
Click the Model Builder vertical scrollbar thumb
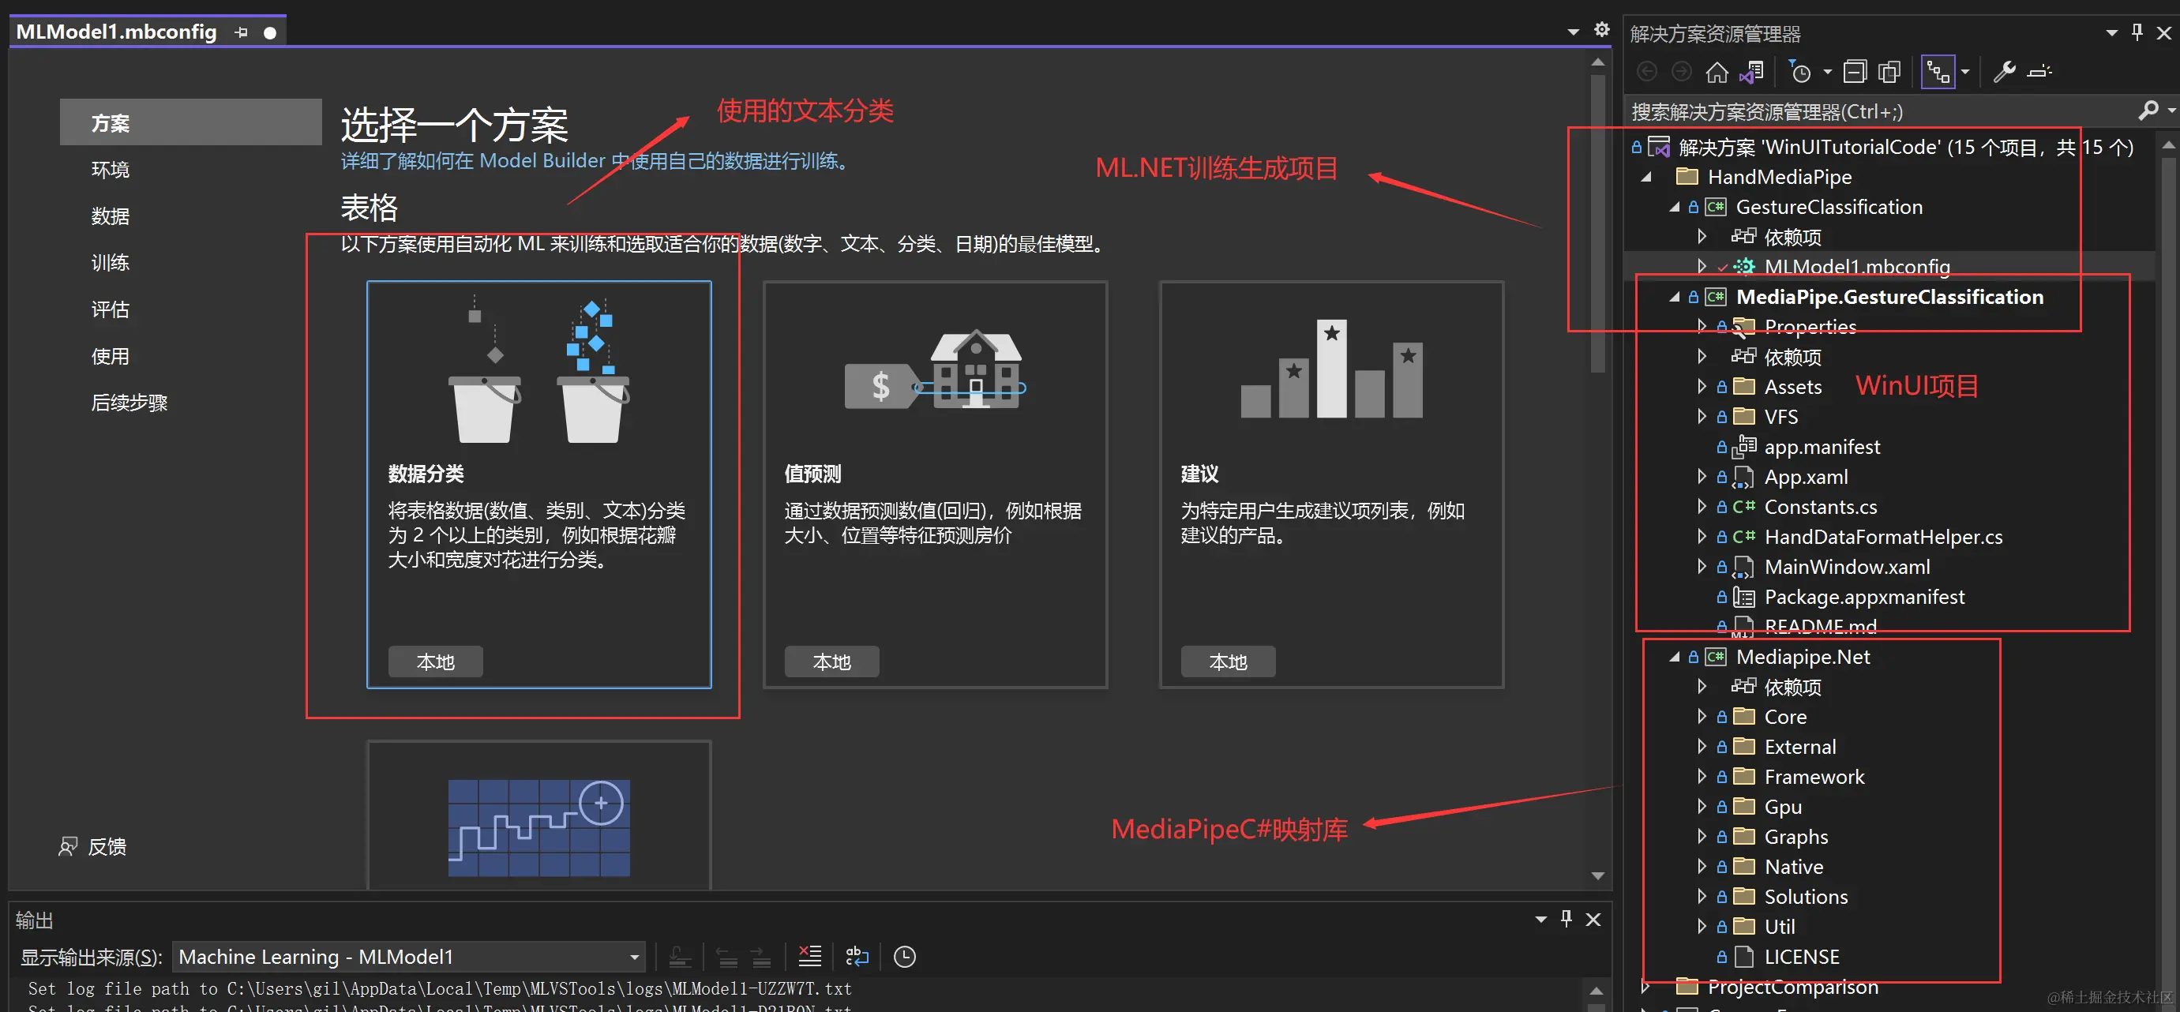1597,224
